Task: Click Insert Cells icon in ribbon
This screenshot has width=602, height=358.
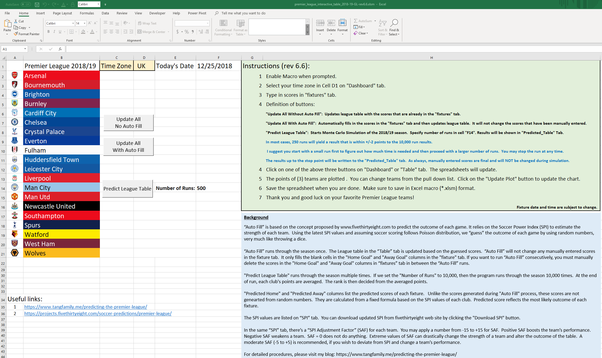Action: tap(320, 23)
